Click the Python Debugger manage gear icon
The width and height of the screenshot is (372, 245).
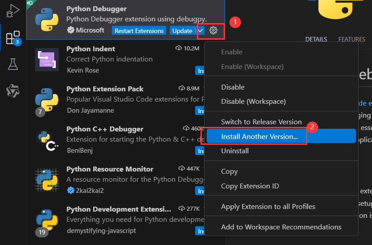click(x=213, y=30)
